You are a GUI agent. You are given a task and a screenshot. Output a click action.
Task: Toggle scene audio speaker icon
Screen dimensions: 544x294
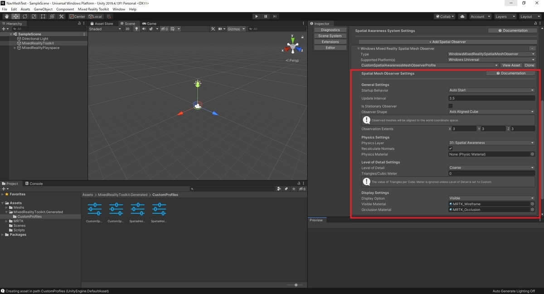[x=144, y=29]
